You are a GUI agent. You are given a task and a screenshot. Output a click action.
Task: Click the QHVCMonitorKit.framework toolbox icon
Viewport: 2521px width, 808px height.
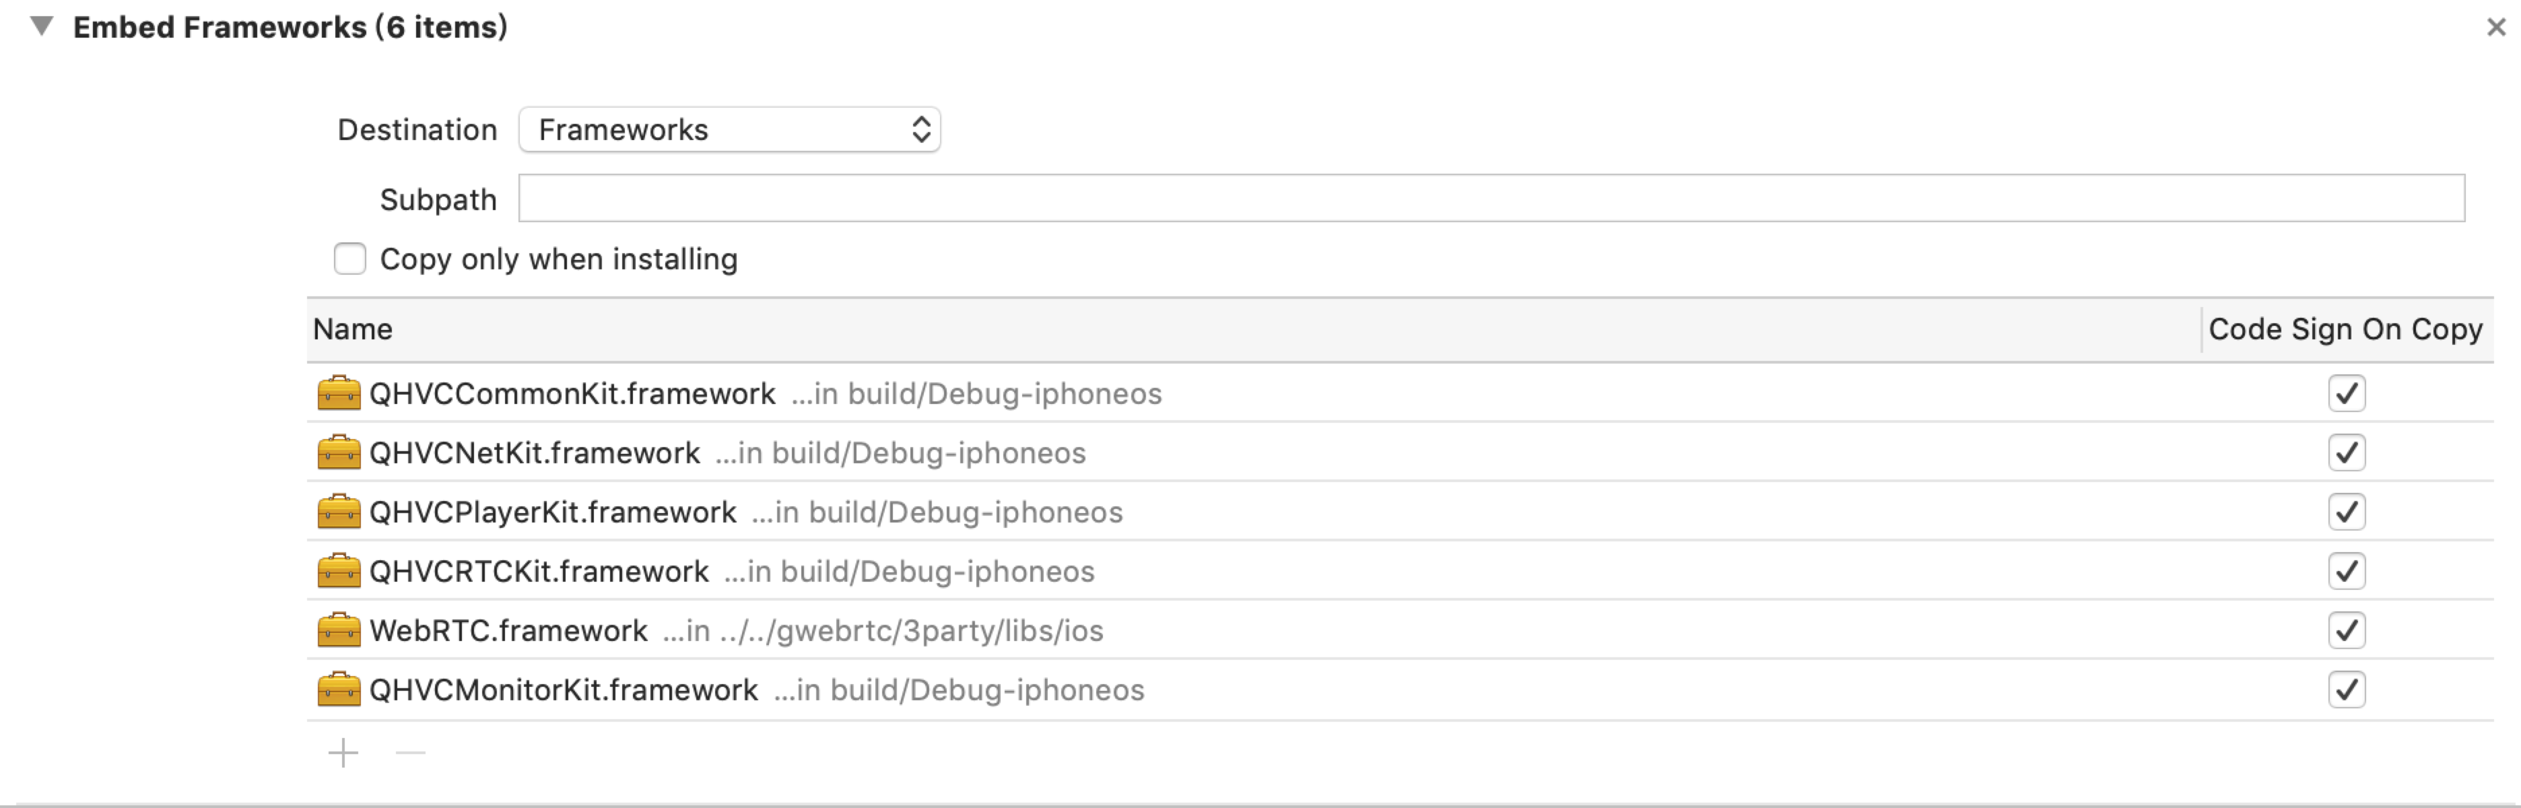[x=339, y=689]
